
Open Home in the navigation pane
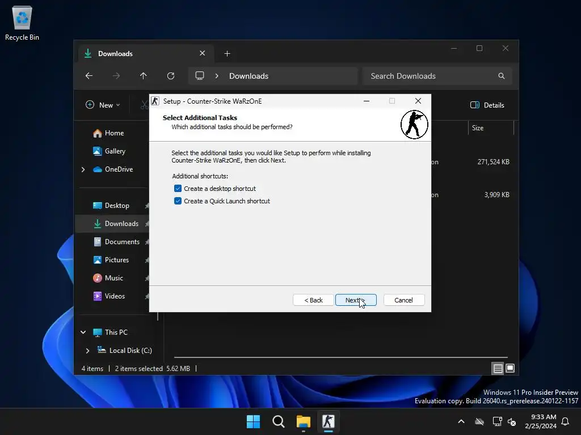114,133
